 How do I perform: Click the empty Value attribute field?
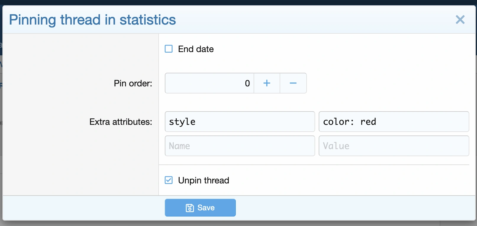(x=394, y=146)
